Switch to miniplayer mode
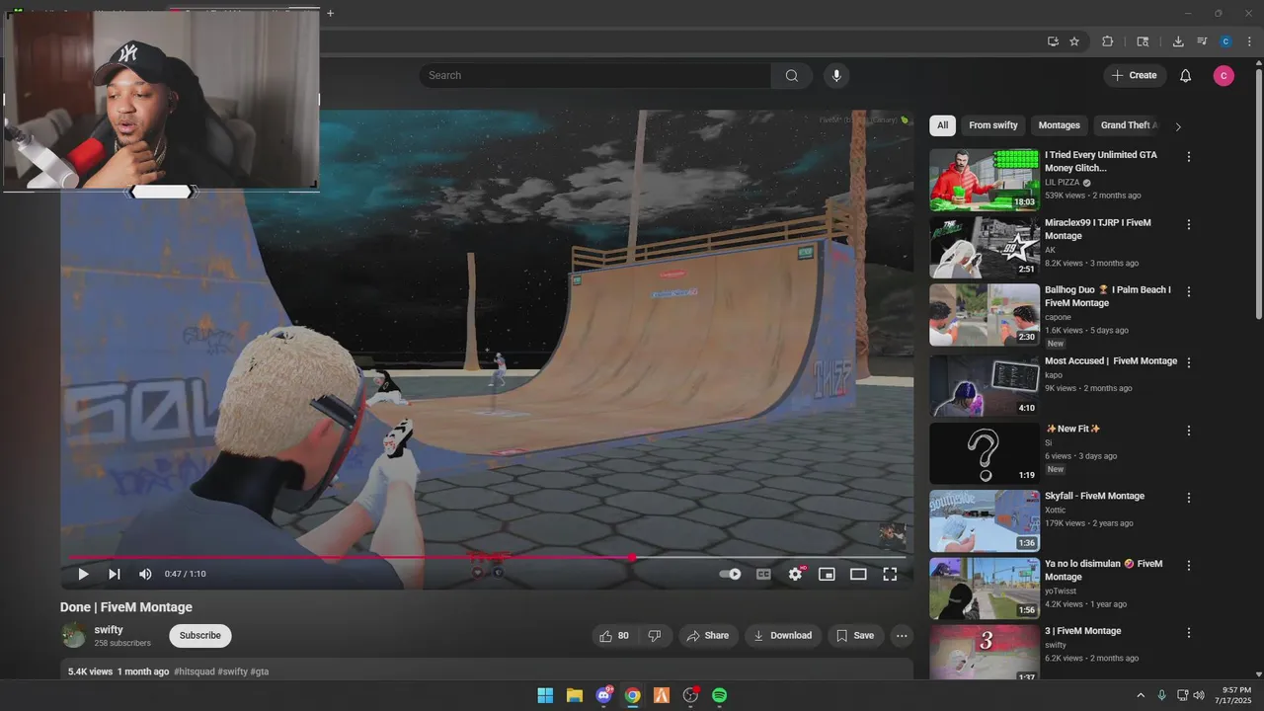 pyautogui.click(x=827, y=574)
